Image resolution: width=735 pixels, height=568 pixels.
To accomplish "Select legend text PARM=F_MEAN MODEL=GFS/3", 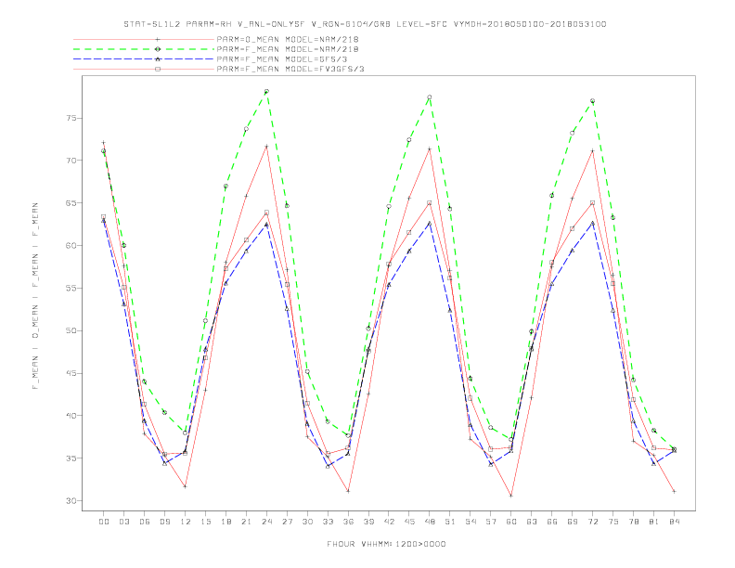I will (282, 59).
